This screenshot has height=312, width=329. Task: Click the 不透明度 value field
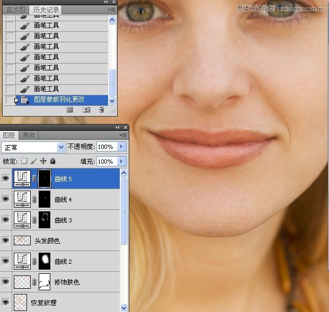click(107, 147)
